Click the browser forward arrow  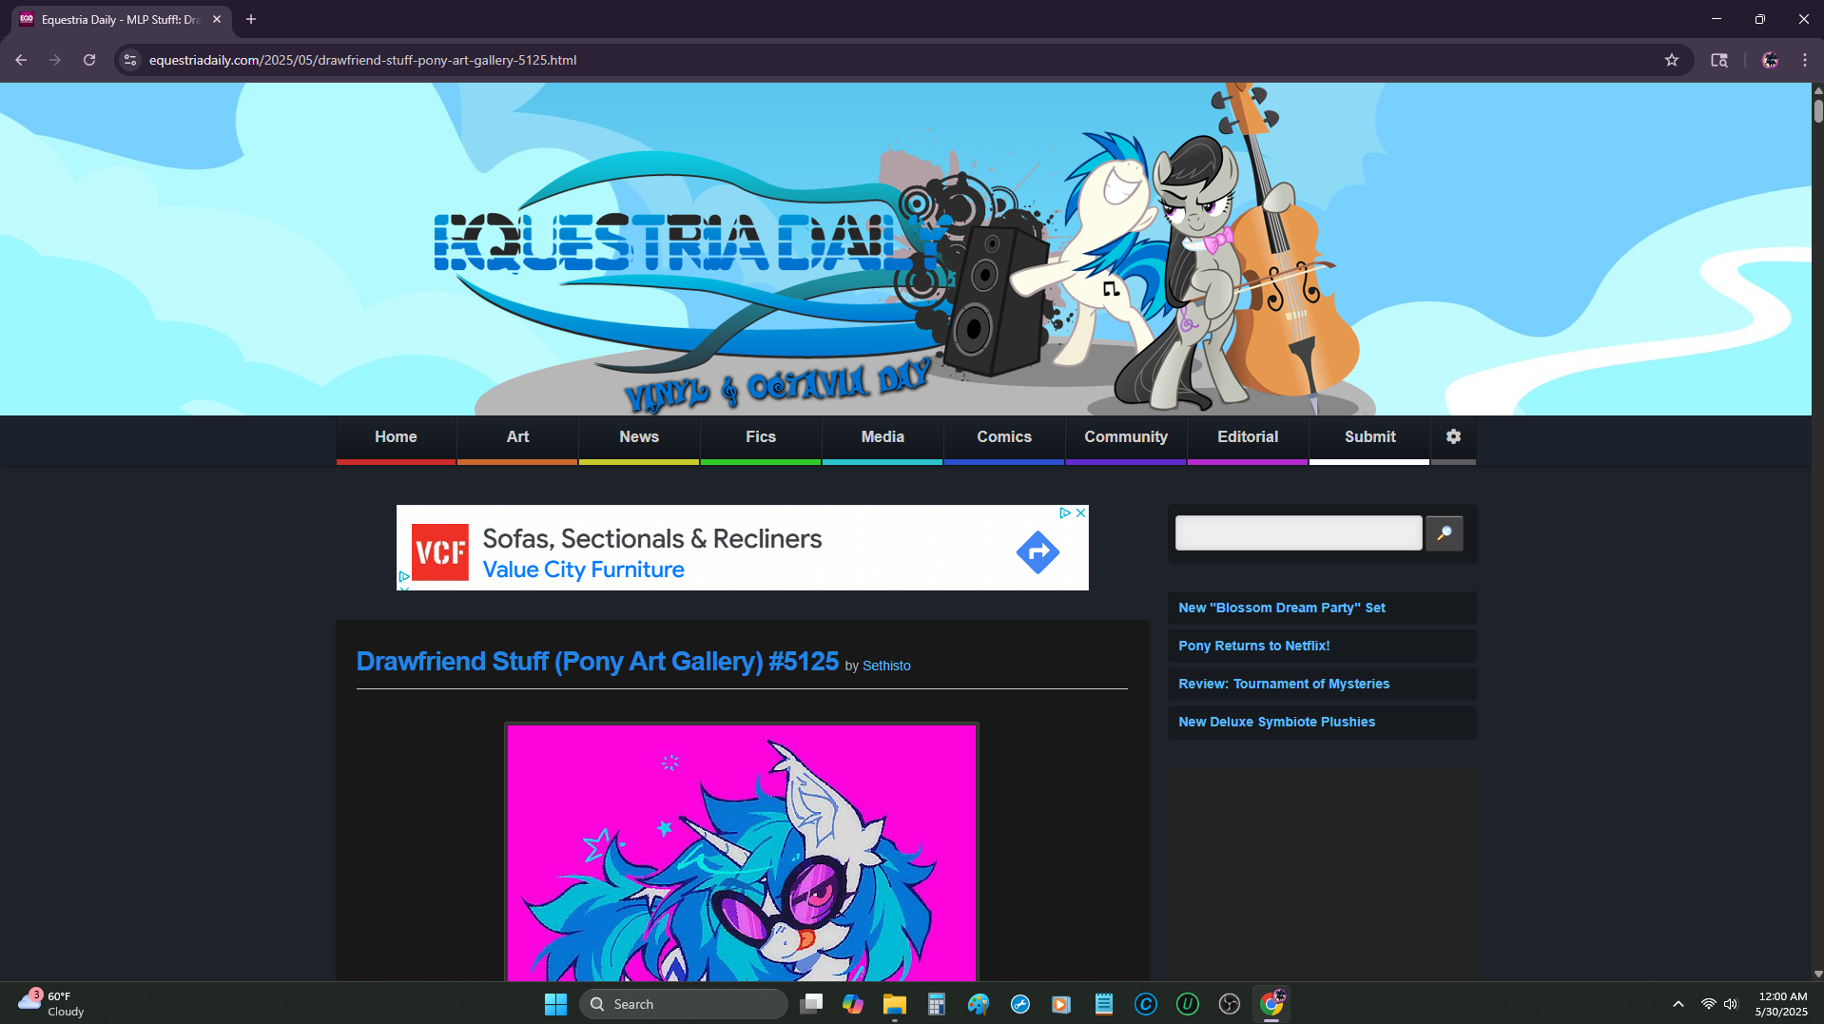point(55,60)
